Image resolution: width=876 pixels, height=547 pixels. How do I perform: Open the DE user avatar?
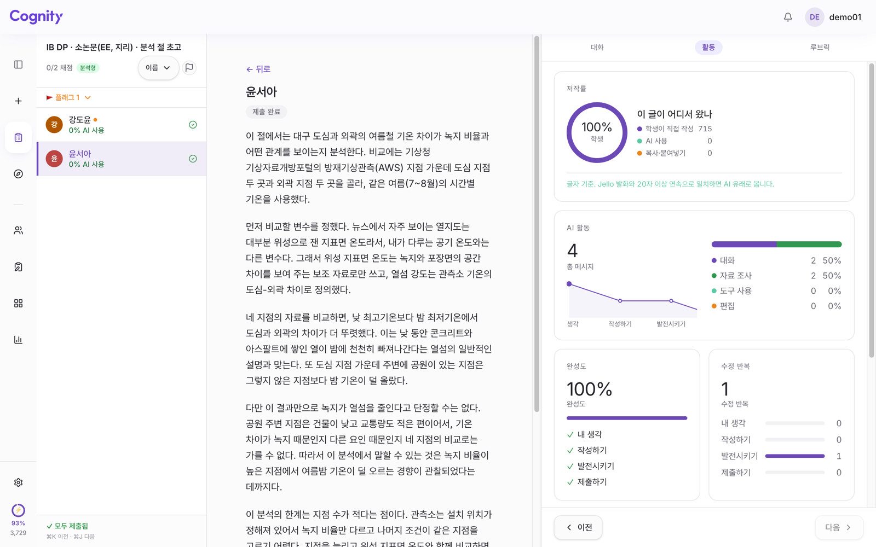(814, 17)
